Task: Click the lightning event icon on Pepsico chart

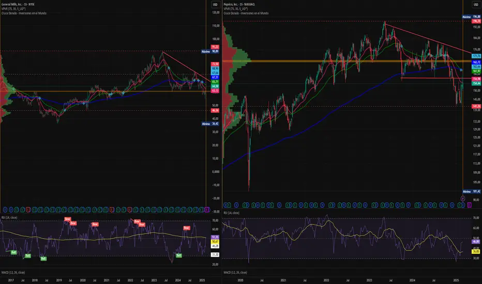Action: pyautogui.click(x=463, y=199)
